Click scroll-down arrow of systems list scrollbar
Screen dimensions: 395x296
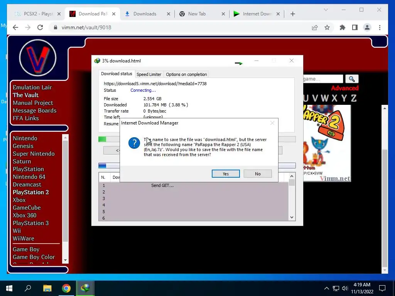tap(65, 260)
